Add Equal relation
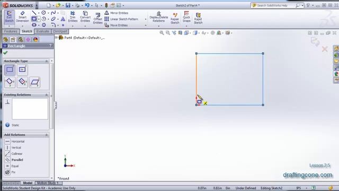This screenshot has height=191, width=339. coord(12,166)
